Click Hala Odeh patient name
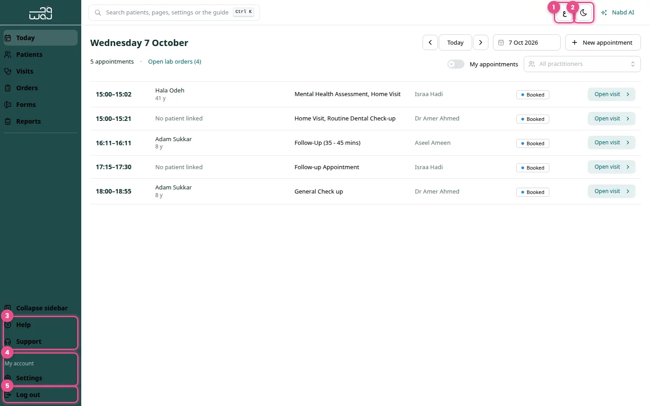Screen dimensions: 650x406 coord(170,90)
